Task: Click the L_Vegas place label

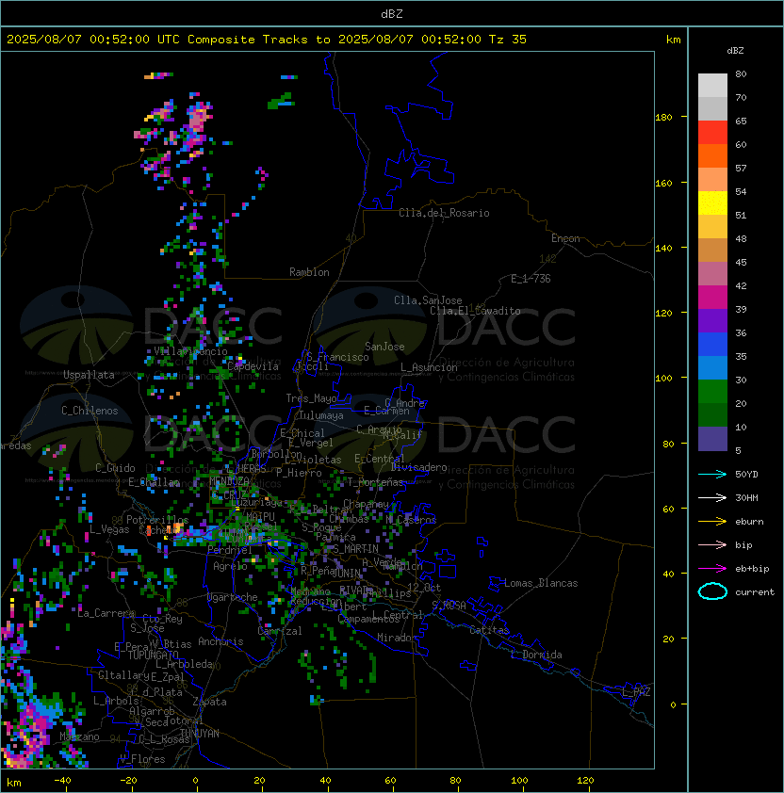Action: 109,529
